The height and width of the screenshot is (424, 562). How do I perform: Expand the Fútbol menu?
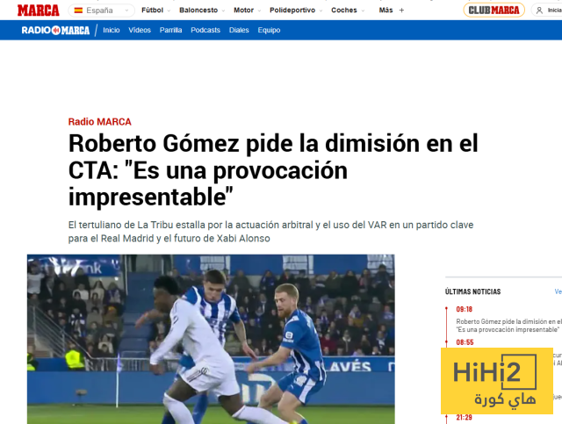(156, 11)
